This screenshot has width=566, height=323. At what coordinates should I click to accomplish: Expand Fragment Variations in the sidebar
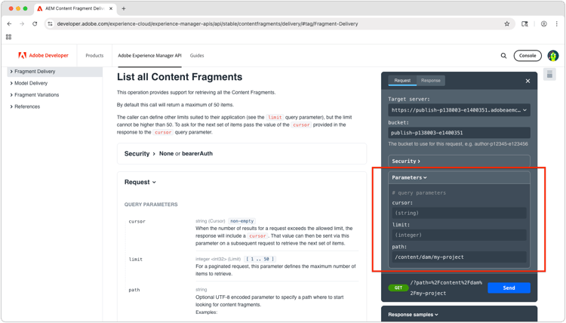click(x=35, y=95)
